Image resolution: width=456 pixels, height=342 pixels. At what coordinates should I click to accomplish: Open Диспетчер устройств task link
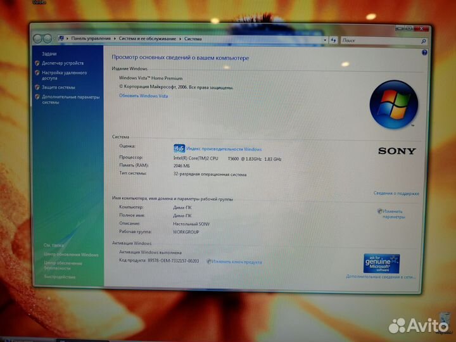[x=63, y=63]
